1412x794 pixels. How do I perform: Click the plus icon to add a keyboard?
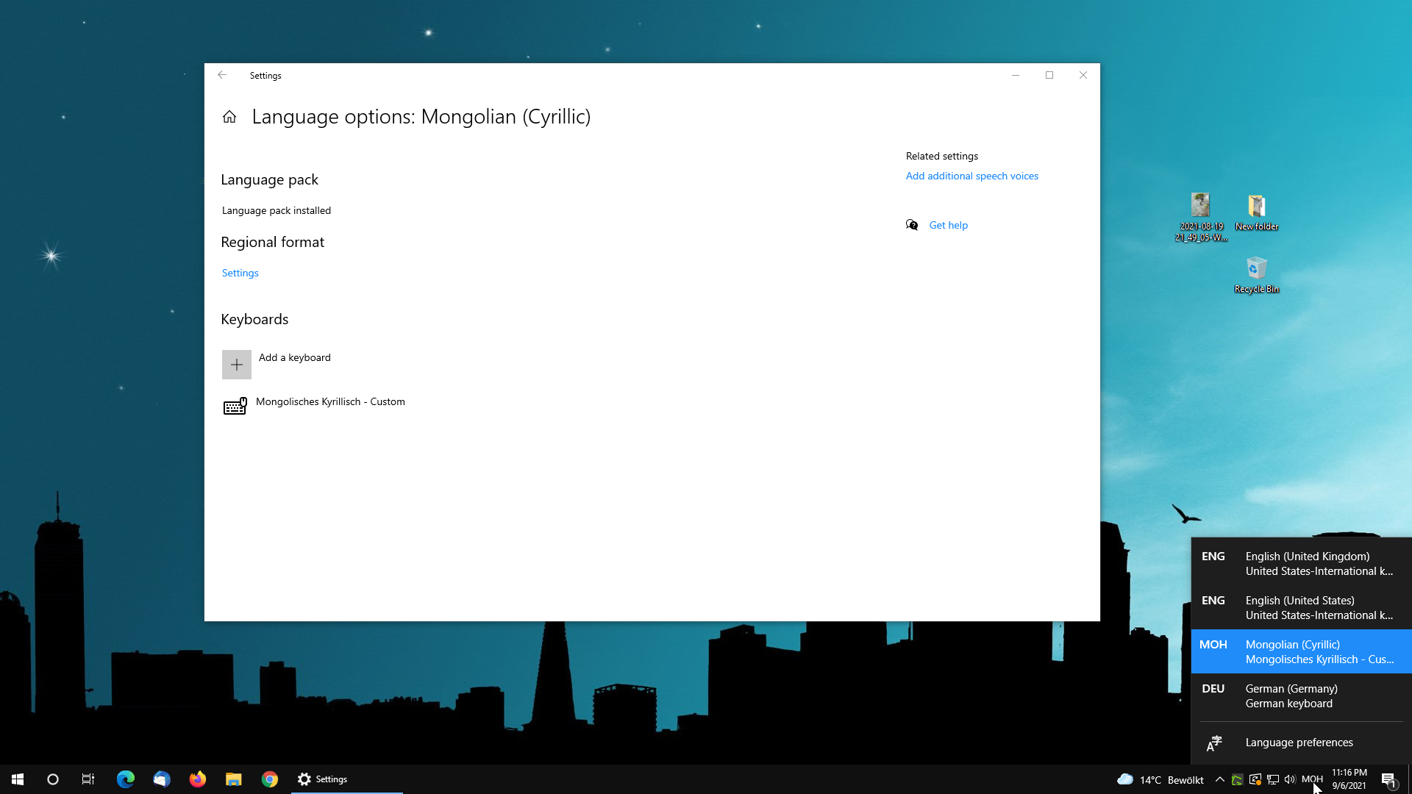coord(237,365)
